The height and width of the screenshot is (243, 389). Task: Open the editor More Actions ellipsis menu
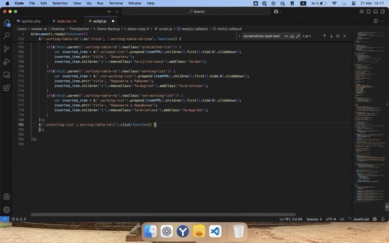coord(383,21)
